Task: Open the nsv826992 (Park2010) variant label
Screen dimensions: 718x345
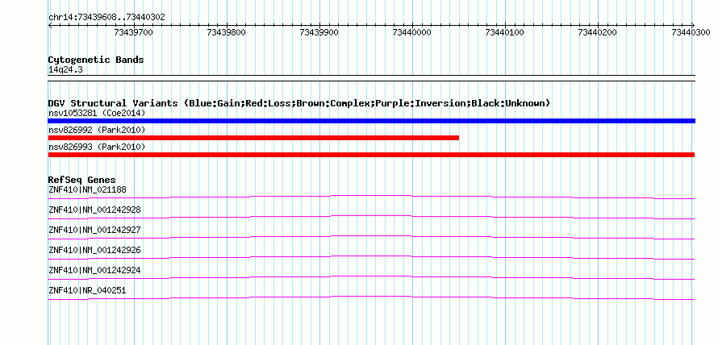Action: click(97, 131)
